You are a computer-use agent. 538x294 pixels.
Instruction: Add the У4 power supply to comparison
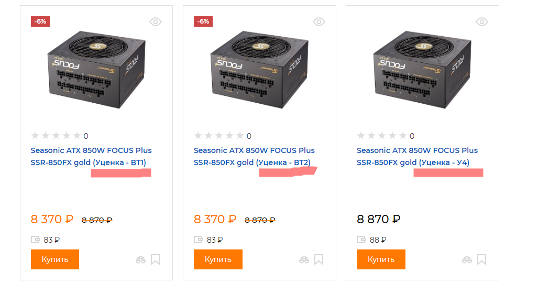click(467, 259)
